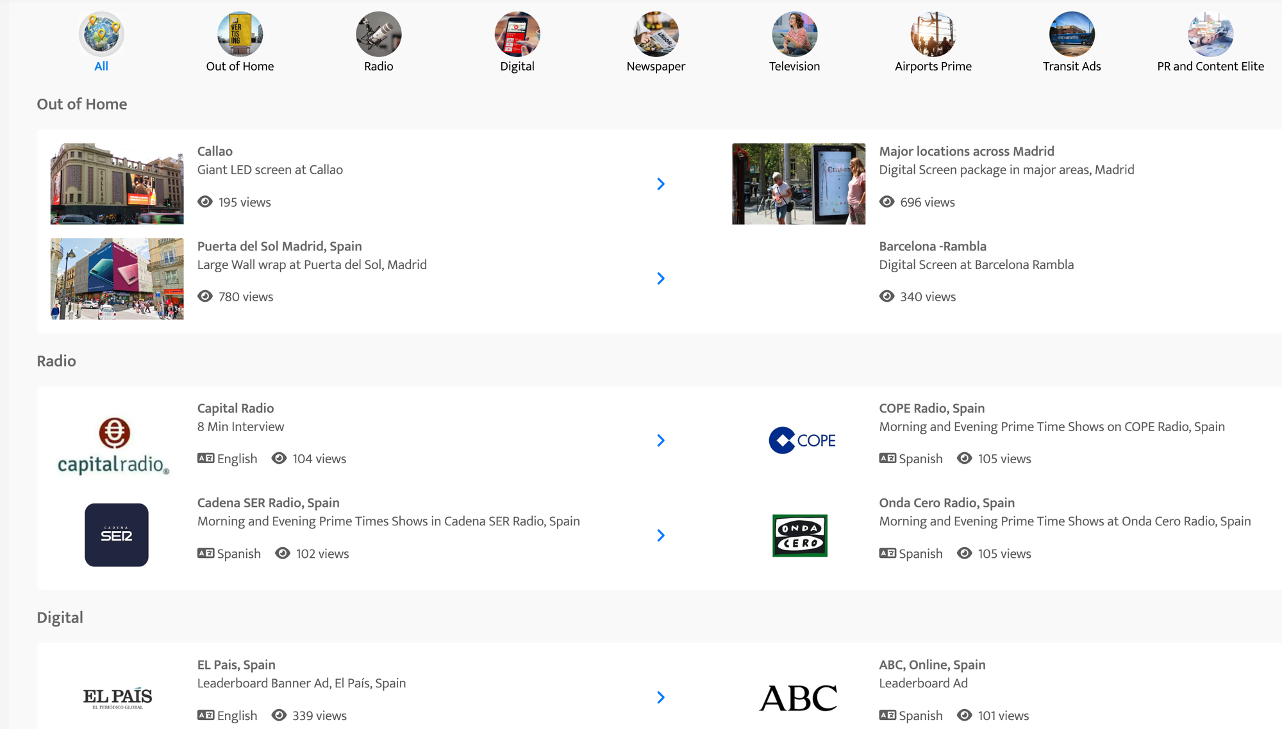The width and height of the screenshot is (1282, 729).
Task: Click the Cadena SER logo
Action: (117, 535)
